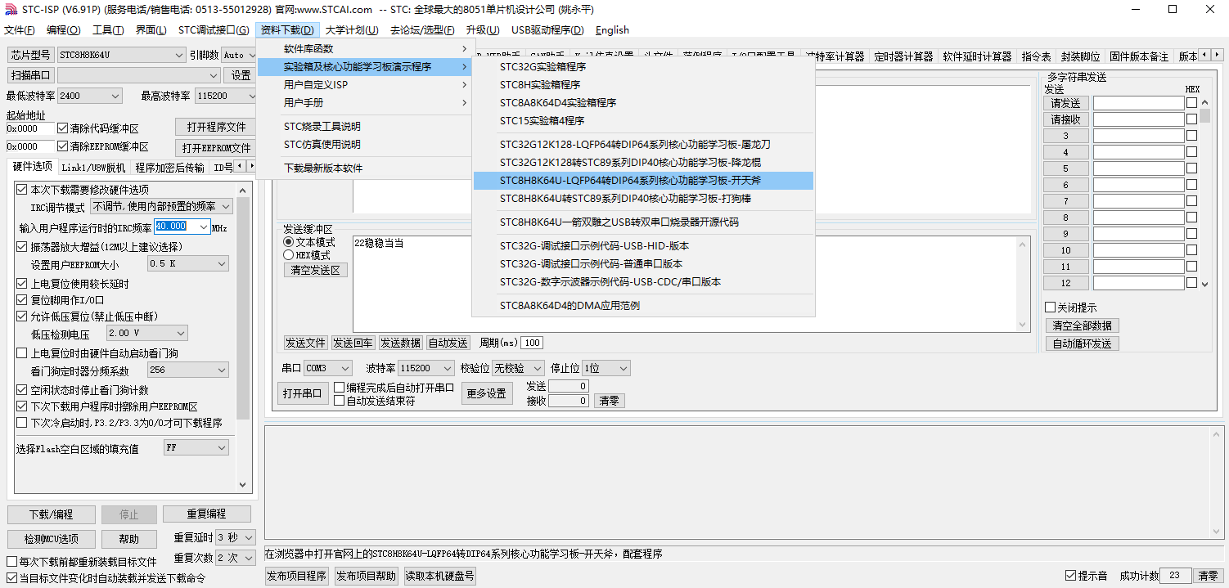Click 检测MCU选项 button
The width and height of the screenshot is (1229, 588).
point(51,539)
